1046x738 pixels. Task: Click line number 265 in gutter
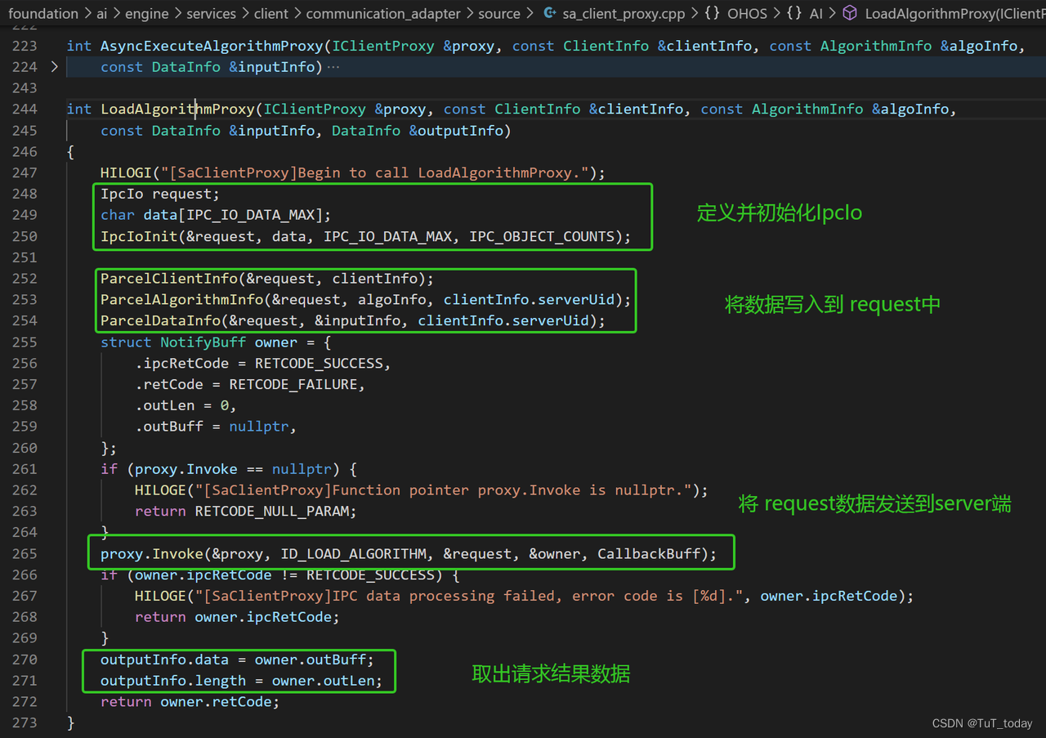(25, 554)
